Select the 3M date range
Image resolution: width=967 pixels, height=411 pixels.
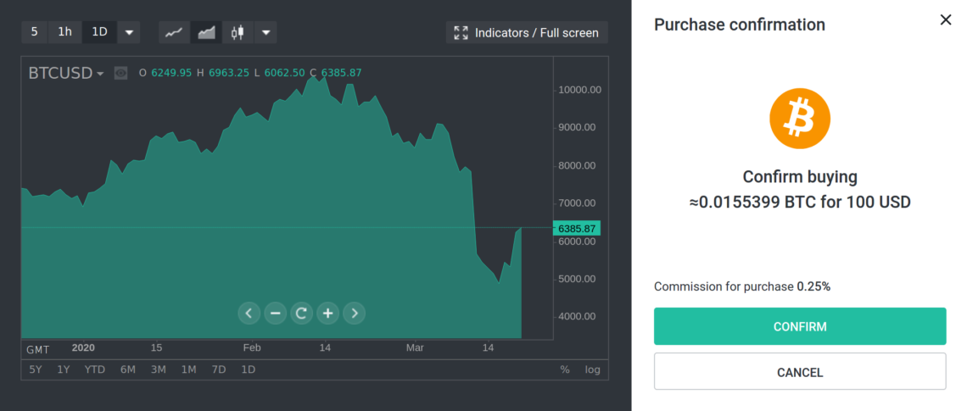tap(159, 369)
